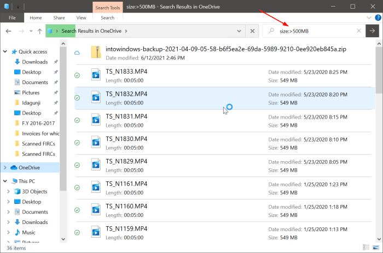
Task: Switch to large thumbnails view icon
Action: point(376,248)
